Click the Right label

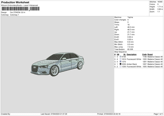(x=116, y=30)
